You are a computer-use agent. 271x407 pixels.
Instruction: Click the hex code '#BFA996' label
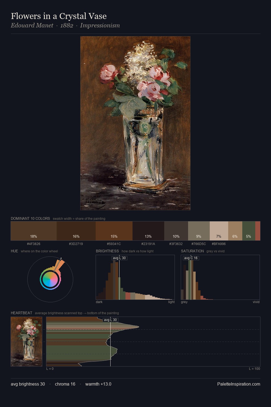pyautogui.click(x=219, y=244)
